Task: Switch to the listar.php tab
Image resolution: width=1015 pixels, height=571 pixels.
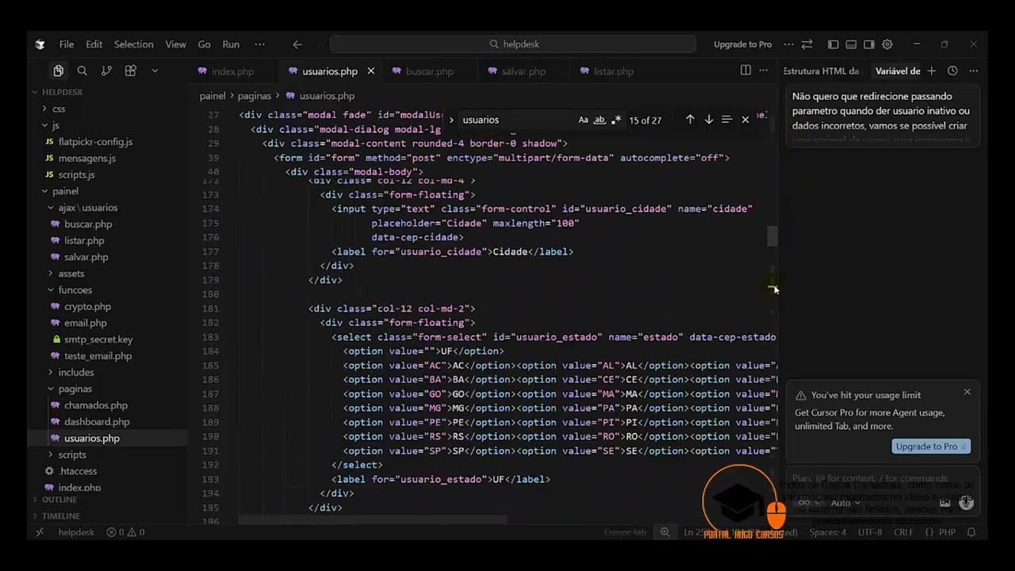Action: click(x=613, y=71)
